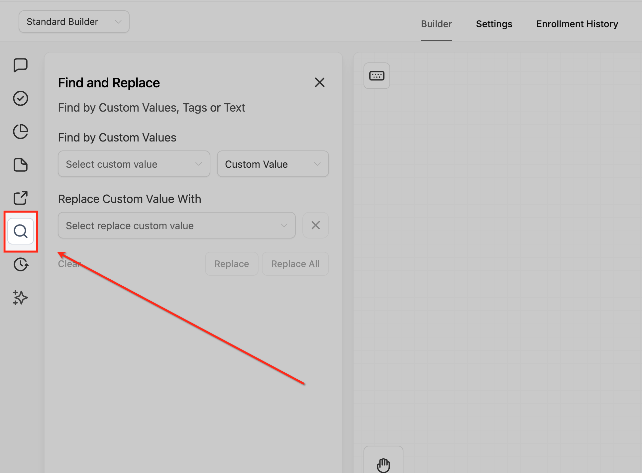Select the magnifier Find and Replace icon
This screenshot has width=642, height=473.
21,231
